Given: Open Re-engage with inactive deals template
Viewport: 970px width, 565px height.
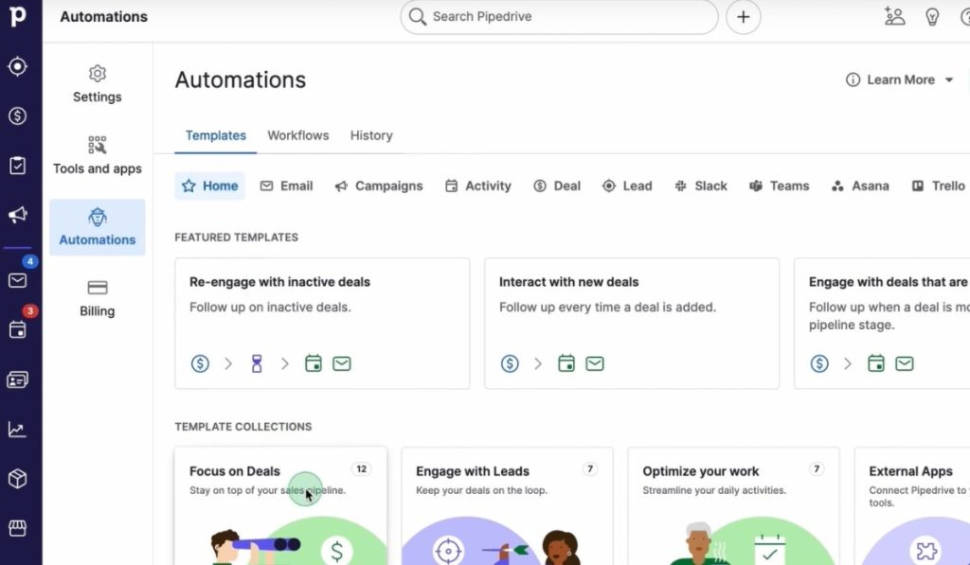Looking at the screenshot, I should click(322, 324).
